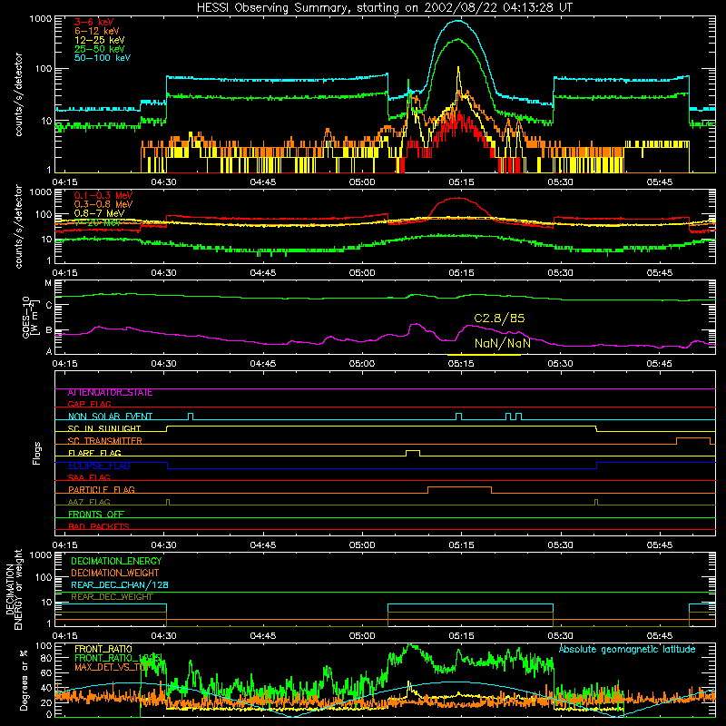Click the SC_TRANSMITTER raised step near 05:48
Image resolution: width=726 pixels, height=726 pixels.
point(693,440)
